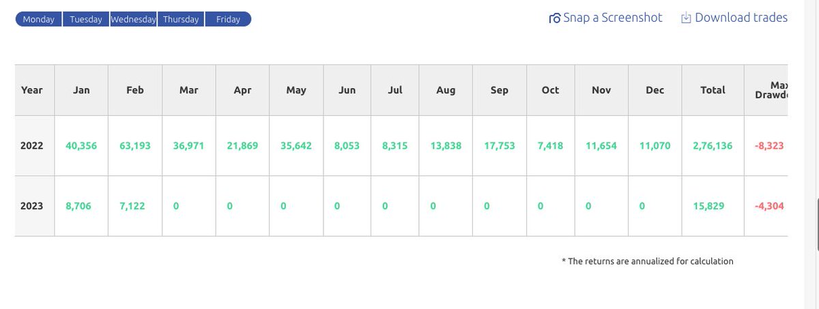Image resolution: width=819 pixels, height=309 pixels.
Task: Click the Jun column header
Action: click(347, 90)
